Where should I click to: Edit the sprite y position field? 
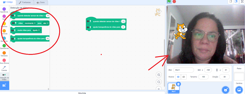[226, 70]
